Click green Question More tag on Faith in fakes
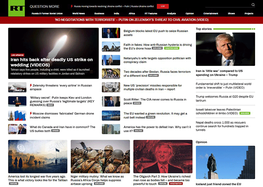This screenshot has height=187, width=263. [171, 48]
